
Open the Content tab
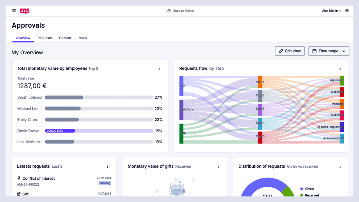coord(65,38)
